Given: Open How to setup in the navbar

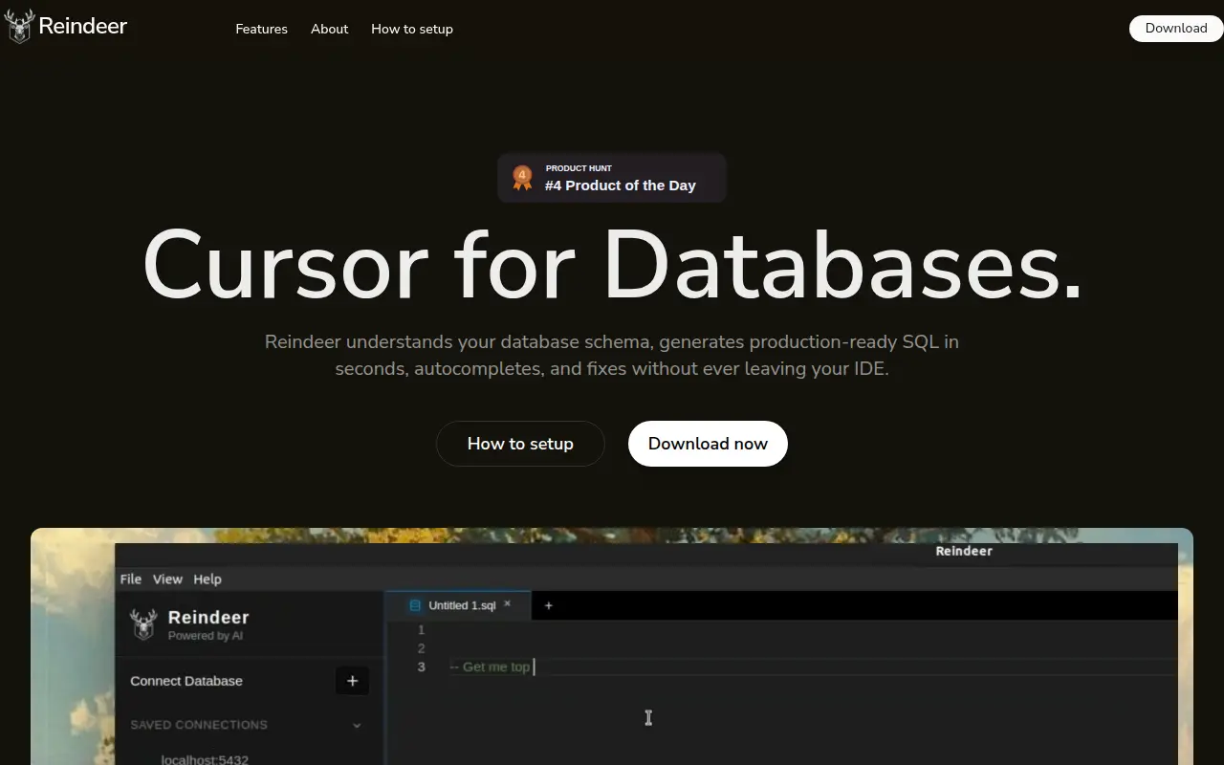Looking at the screenshot, I should [412, 29].
